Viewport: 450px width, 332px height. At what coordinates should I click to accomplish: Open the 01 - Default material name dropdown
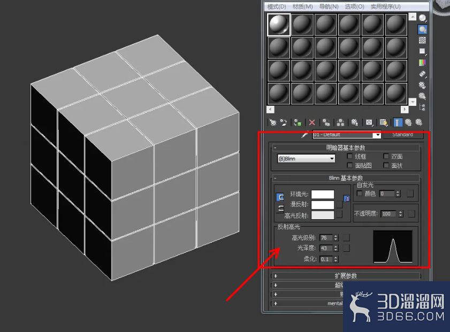[x=377, y=135]
